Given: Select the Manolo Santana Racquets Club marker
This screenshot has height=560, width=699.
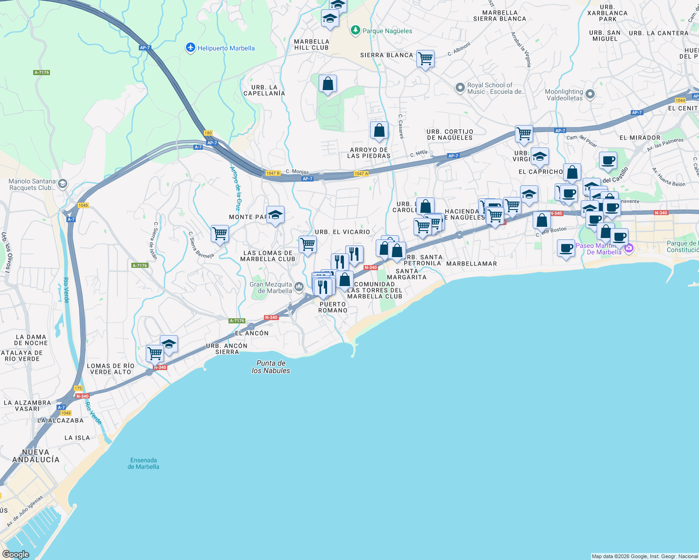Looking at the screenshot, I should 63,183.
